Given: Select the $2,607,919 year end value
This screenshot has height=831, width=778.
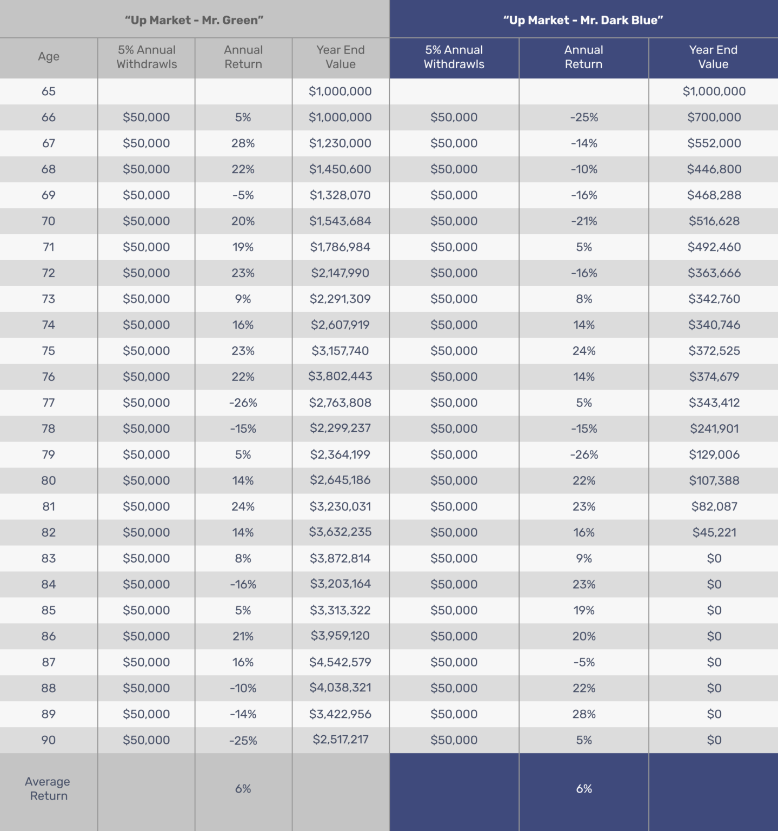Looking at the screenshot, I should [x=340, y=325].
